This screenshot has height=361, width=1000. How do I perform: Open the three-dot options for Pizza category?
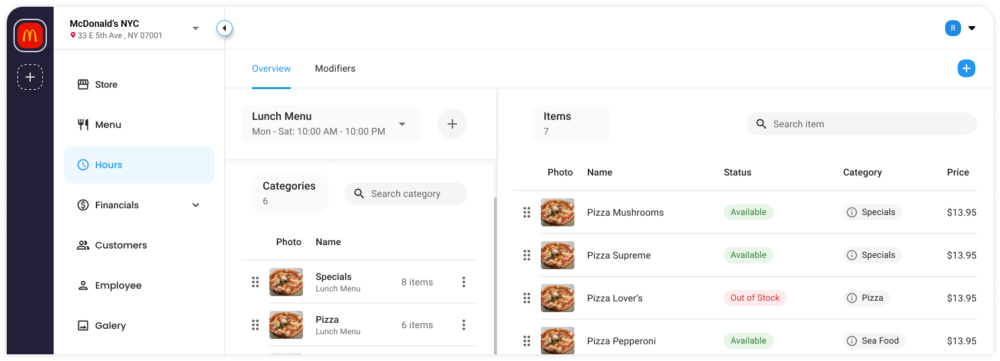coord(463,325)
